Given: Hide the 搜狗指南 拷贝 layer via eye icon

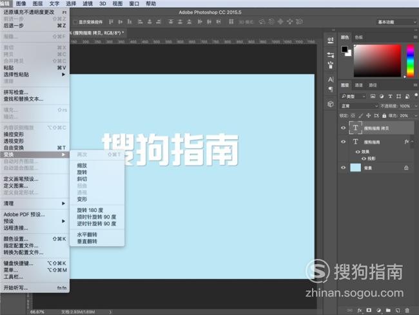Looking at the screenshot, I should (344, 128).
